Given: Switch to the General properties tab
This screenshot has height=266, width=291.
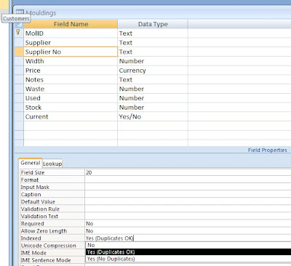Looking at the screenshot, I should (31, 163).
